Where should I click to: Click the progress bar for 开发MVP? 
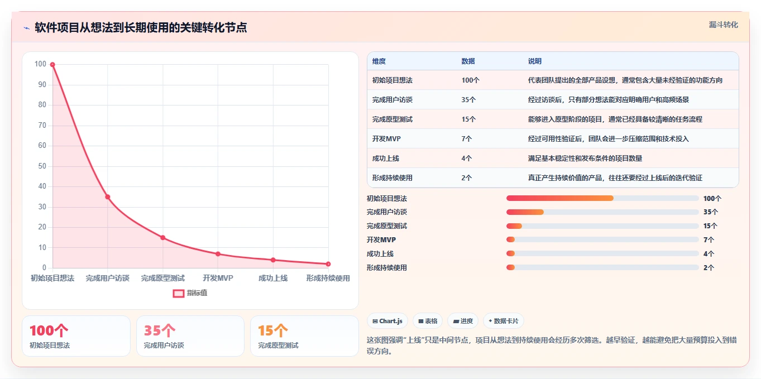pyautogui.click(x=602, y=240)
